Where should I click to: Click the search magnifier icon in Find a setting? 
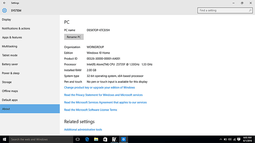(250, 10)
